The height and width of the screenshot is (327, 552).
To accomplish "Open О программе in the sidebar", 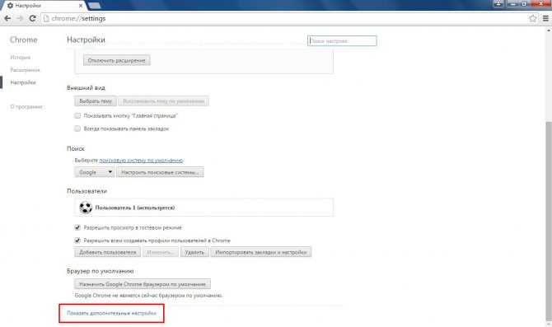I will pos(26,106).
